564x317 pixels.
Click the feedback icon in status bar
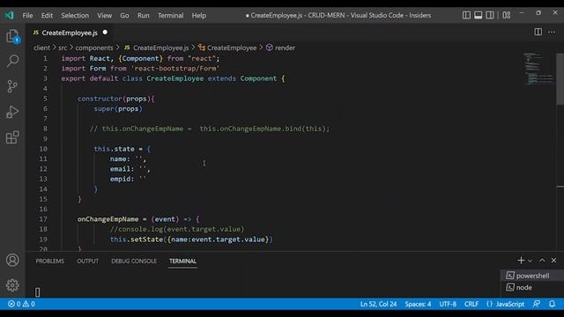click(x=537, y=304)
